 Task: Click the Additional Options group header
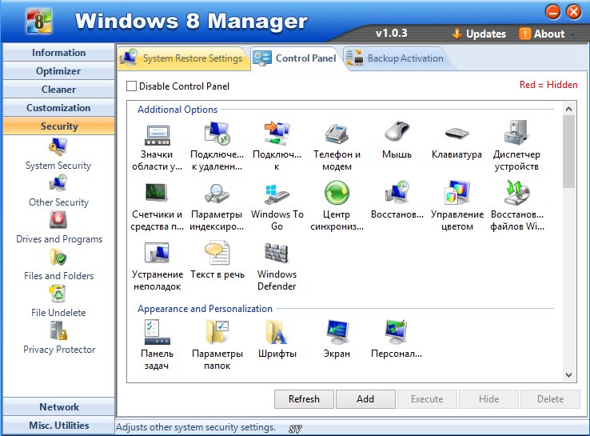pyautogui.click(x=177, y=110)
